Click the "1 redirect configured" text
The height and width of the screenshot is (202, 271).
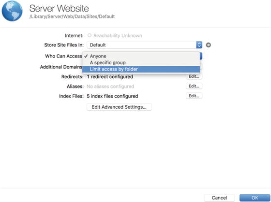coord(110,77)
